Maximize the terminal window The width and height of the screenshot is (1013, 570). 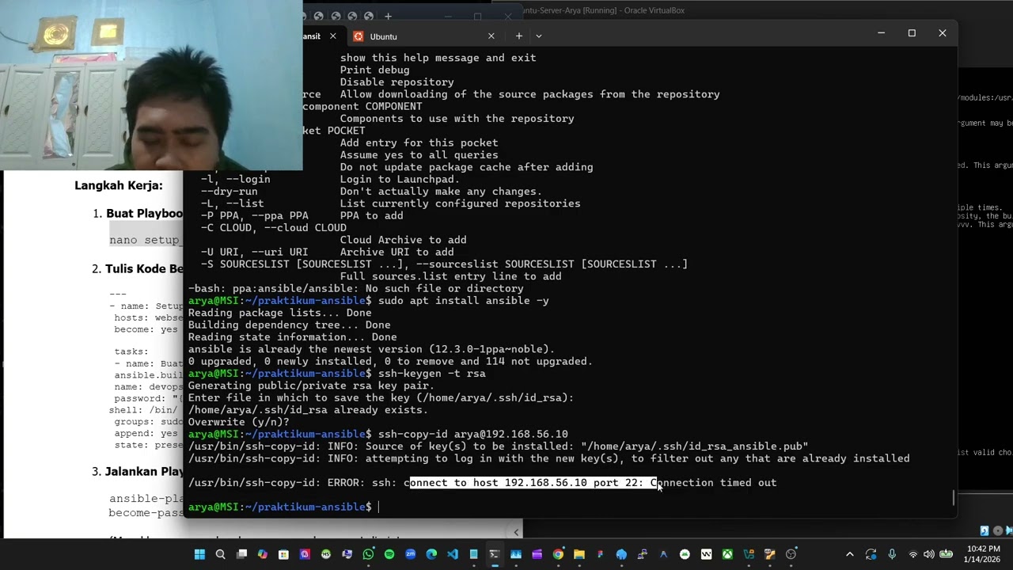click(x=912, y=33)
